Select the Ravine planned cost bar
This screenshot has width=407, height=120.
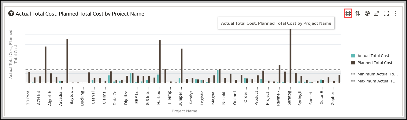point(279,74)
